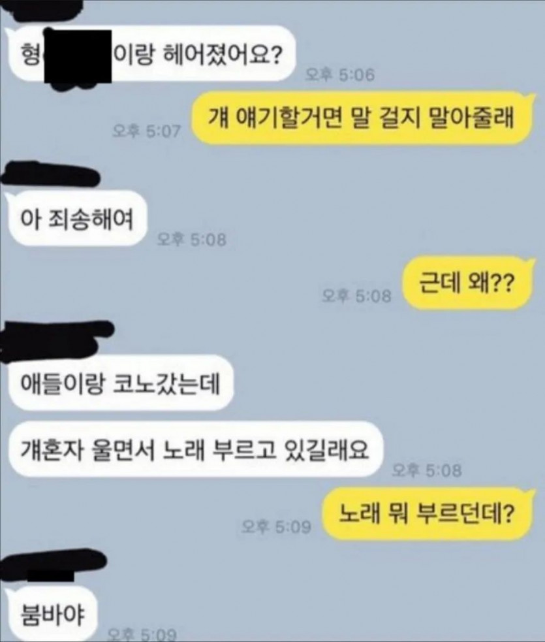This screenshot has height=642, width=545.
Task: Click the 오후 5:06 timestamp
Action: click(340, 75)
